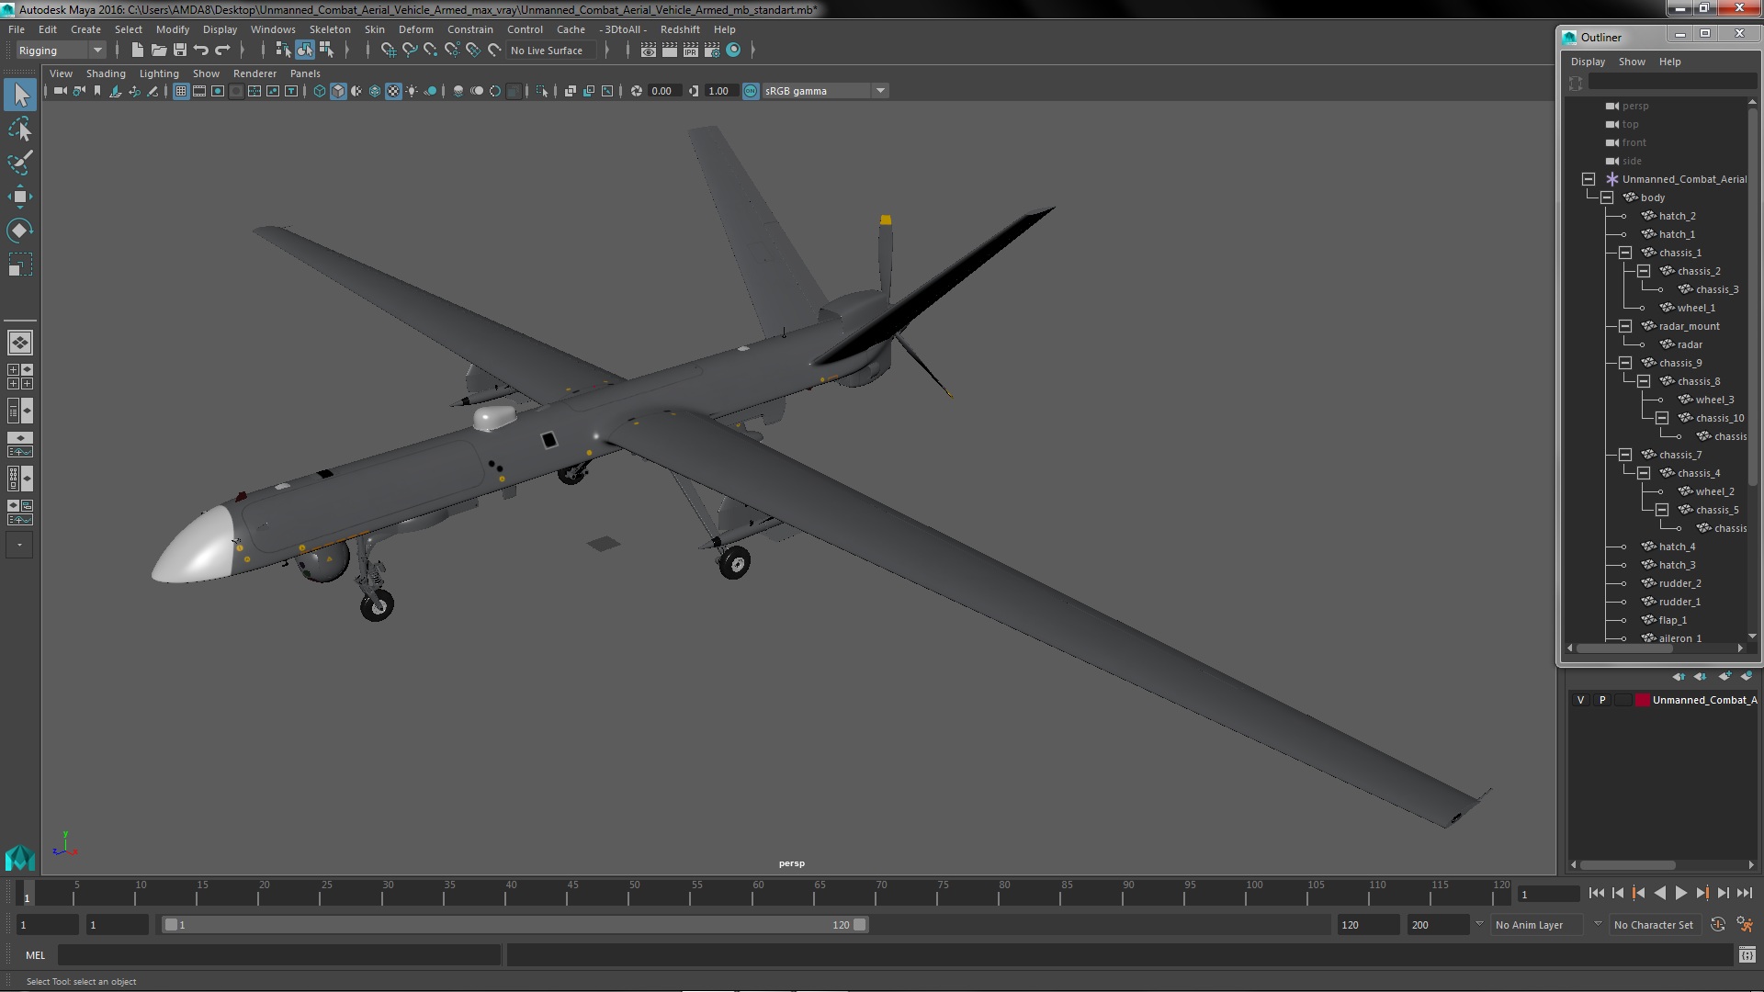
Task: Open render settings
Action: coord(712,51)
